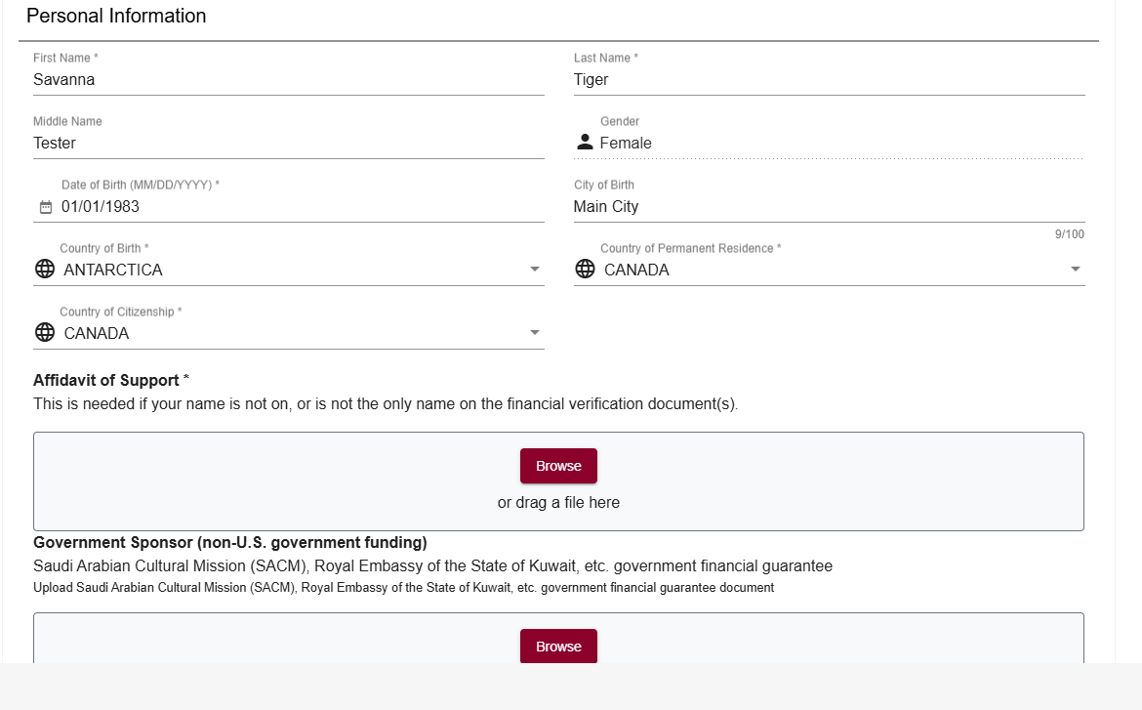Click the person icon beside Gender
Image resolution: width=1142 pixels, height=710 pixels.
click(x=585, y=142)
